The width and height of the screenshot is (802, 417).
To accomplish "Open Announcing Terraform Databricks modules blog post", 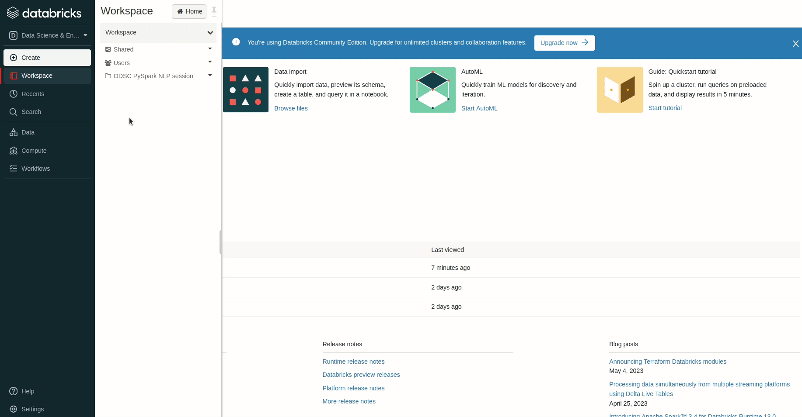I will point(668,362).
